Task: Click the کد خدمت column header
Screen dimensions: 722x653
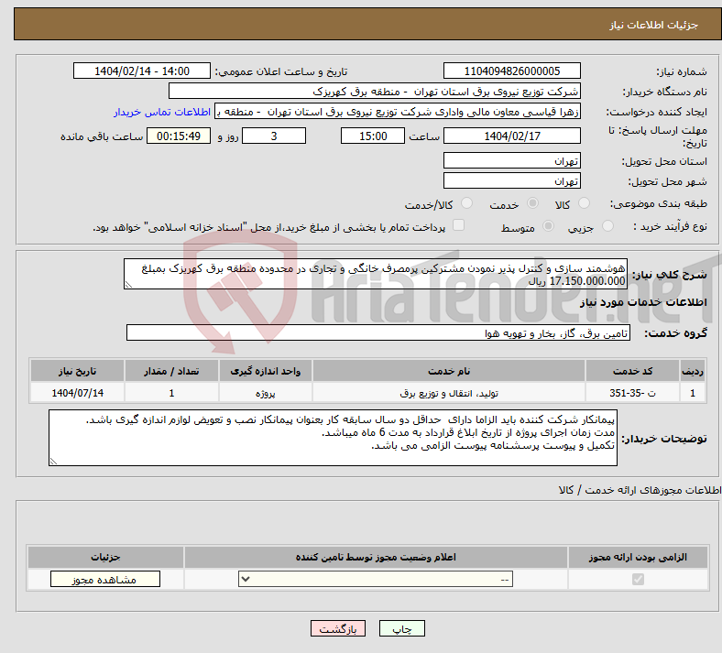Action: pos(633,371)
